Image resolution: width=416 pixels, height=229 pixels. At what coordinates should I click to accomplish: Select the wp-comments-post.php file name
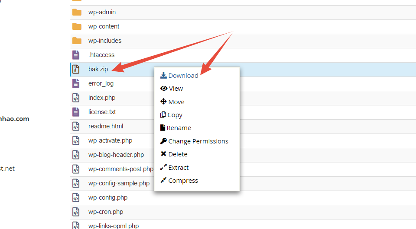coord(121,169)
